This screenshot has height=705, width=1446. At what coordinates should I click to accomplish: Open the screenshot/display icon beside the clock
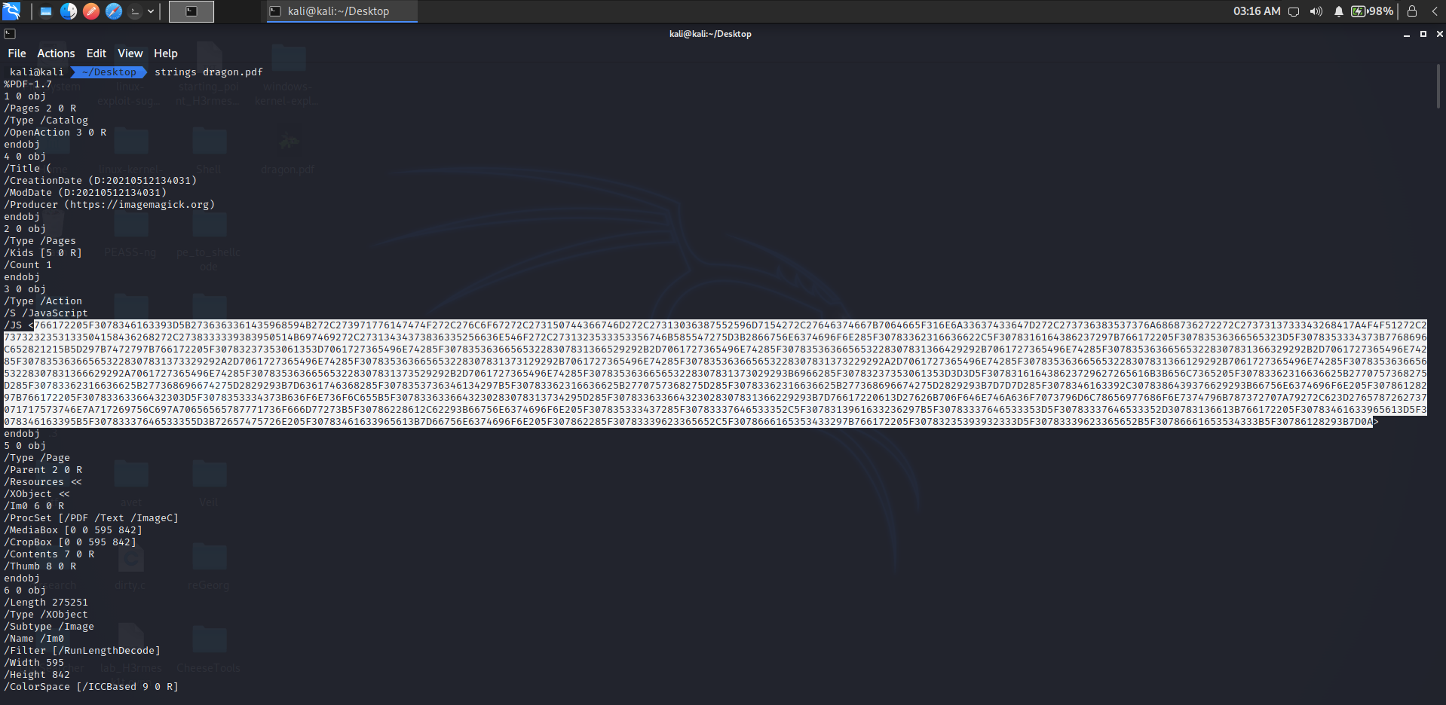coord(1294,11)
